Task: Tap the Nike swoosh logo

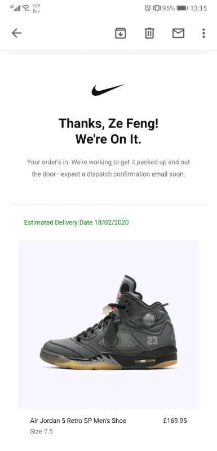Action: [108, 90]
